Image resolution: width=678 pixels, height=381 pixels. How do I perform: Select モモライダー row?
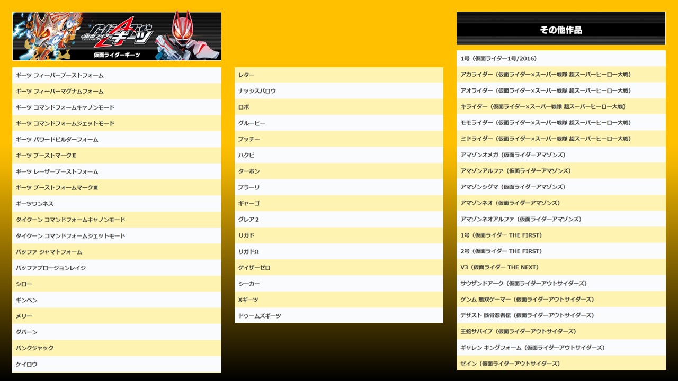tap(561, 123)
